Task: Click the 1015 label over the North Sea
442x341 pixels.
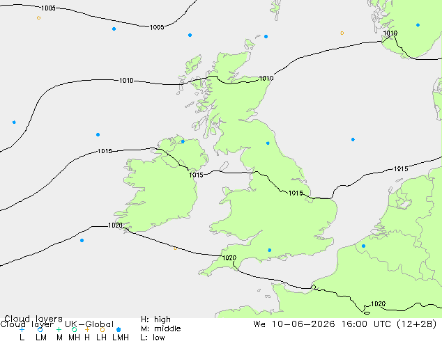Action: [x=401, y=169]
